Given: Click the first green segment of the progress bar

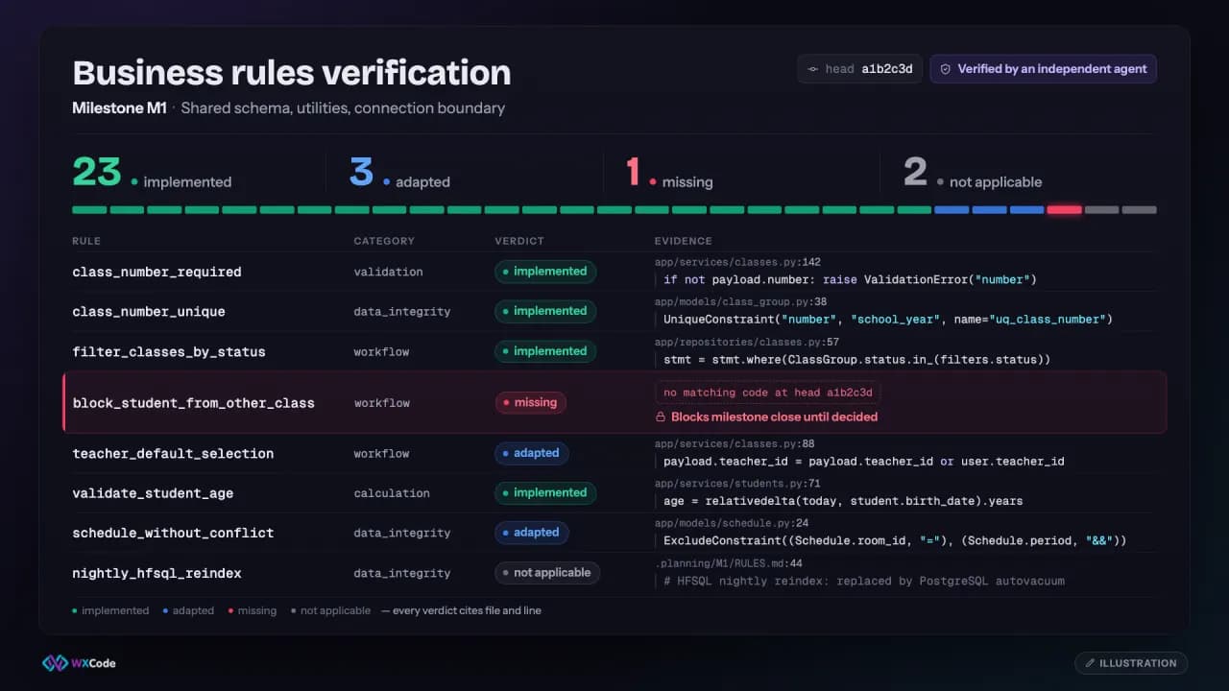Looking at the screenshot, I should tap(89, 209).
